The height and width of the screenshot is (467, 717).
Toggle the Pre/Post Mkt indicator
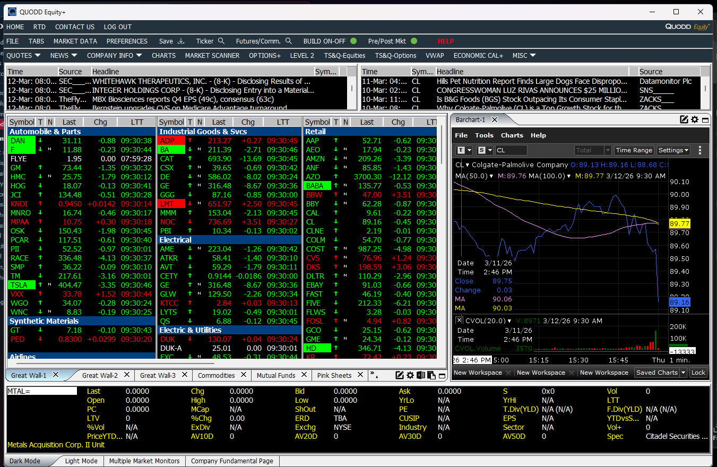(x=414, y=41)
